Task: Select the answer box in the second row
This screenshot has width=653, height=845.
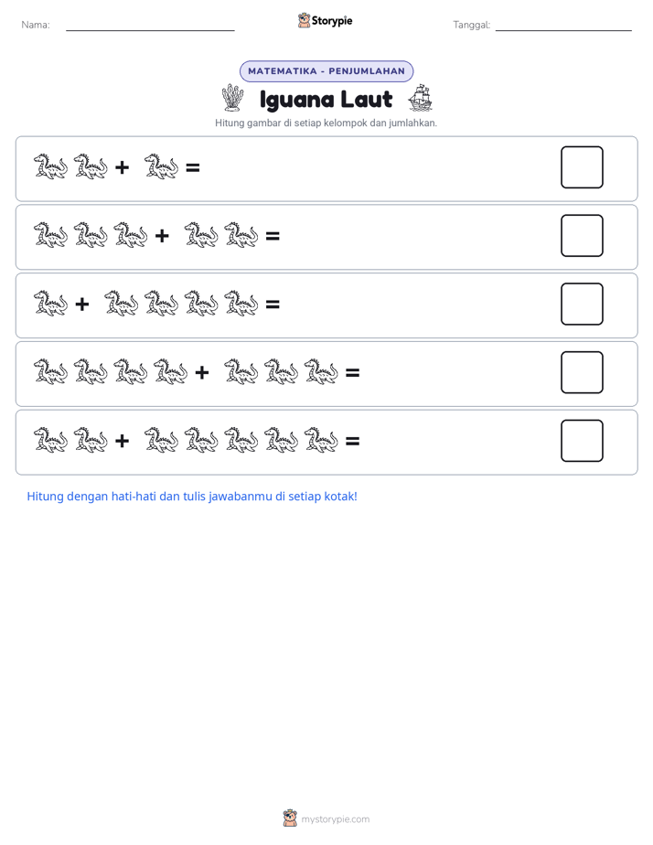Action: pyautogui.click(x=582, y=236)
